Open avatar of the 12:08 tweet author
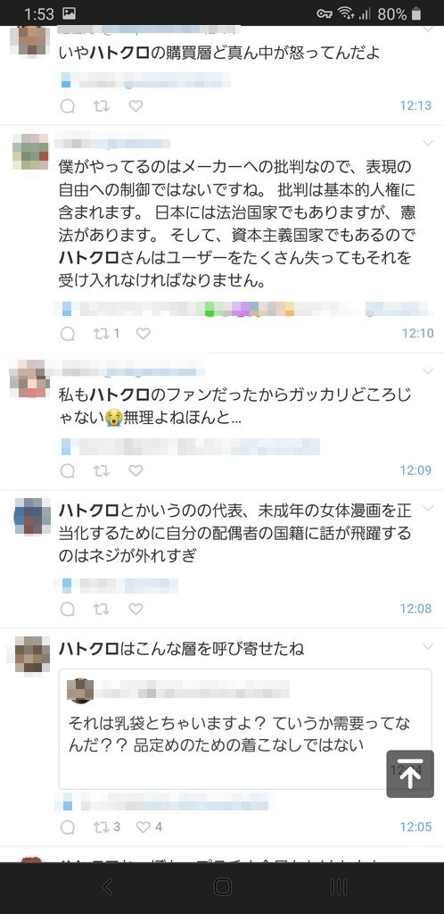Viewport: 444px width, 914px height. coord(32,517)
